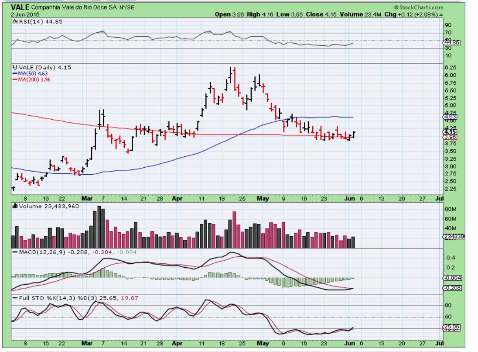The height and width of the screenshot is (352, 478).
Task: Select the blue MA(50) legend line
Action: coord(15,73)
